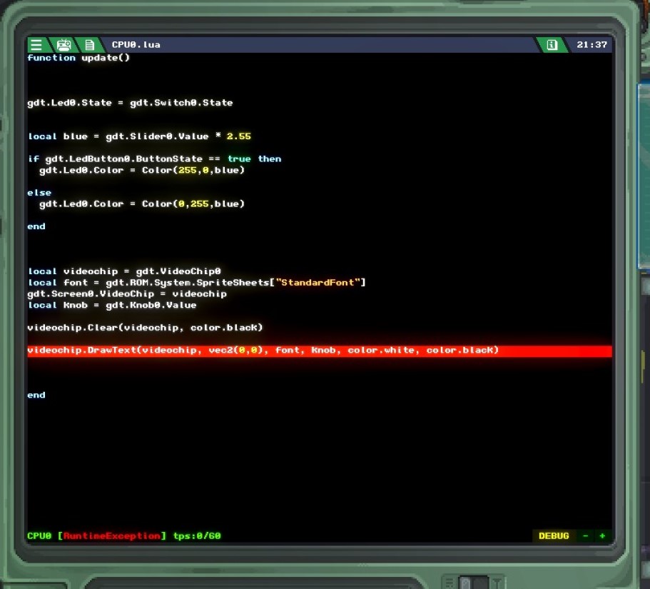The image size is (650, 589).
Task: Click the Color(255,0,blue) assignment line
Action: pos(142,170)
